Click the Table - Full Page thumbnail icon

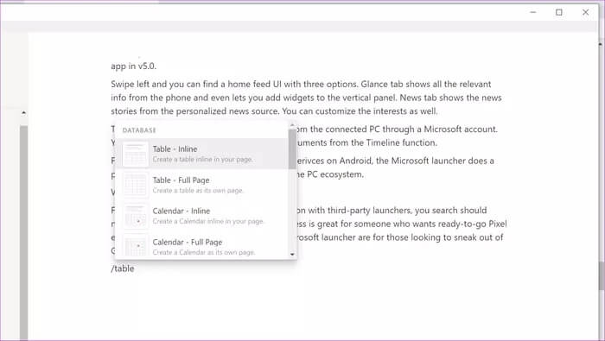pos(135,185)
